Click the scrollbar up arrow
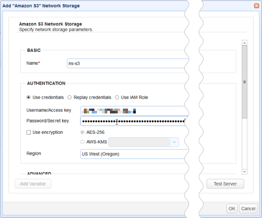The width and height of the screenshot is (262, 218). (244, 43)
